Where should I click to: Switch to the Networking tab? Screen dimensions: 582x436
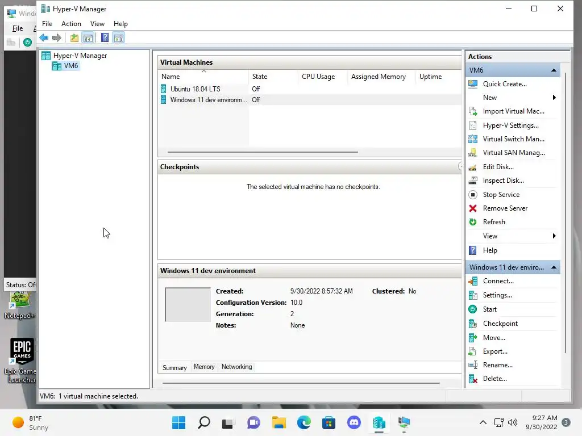237,367
